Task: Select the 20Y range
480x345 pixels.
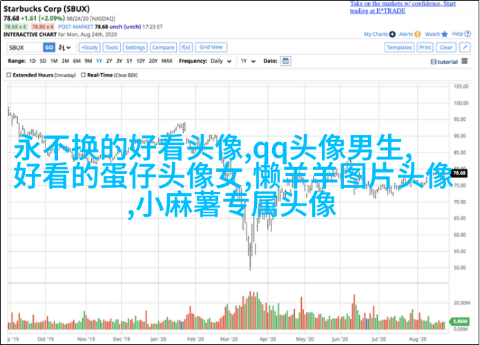Action: click(153, 61)
